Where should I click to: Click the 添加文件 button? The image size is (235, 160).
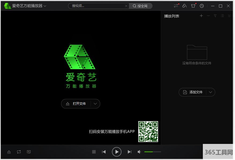[x=193, y=92]
